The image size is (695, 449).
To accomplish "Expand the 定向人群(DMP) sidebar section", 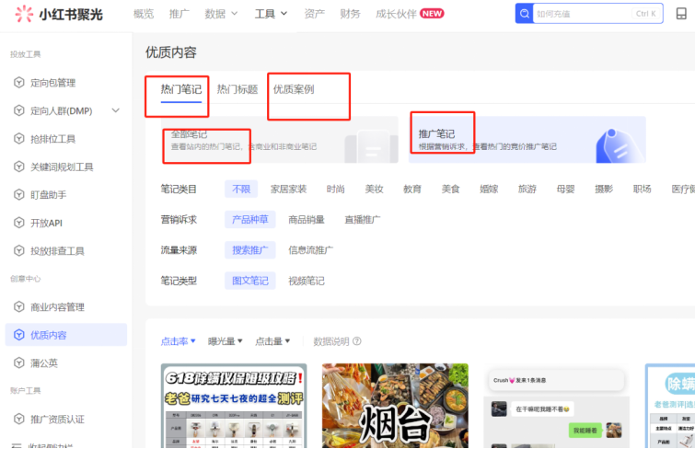I will 115,111.
